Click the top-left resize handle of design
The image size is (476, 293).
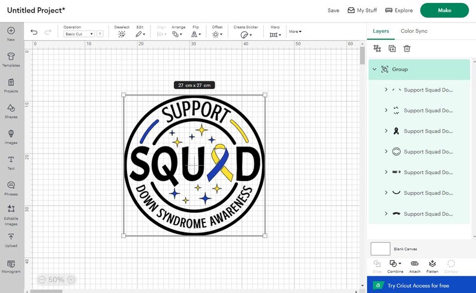click(x=123, y=95)
